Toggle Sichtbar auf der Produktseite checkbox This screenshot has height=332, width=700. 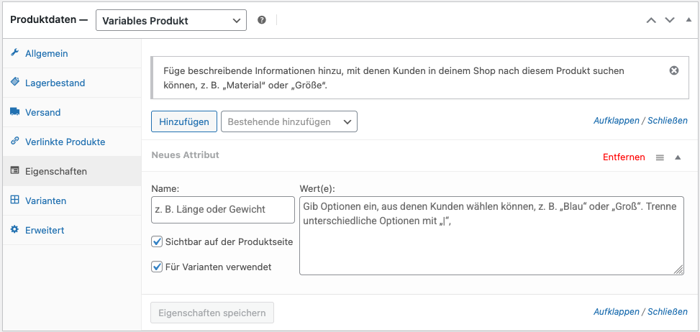(158, 242)
